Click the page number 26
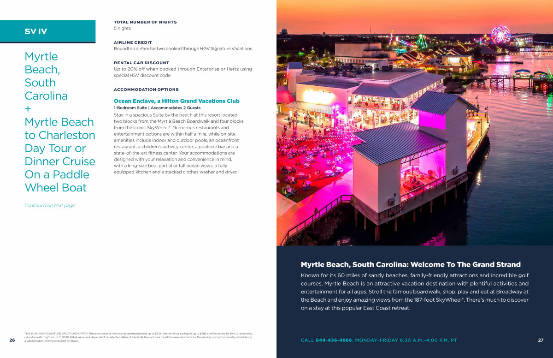 pyautogui.click(x=12, y=340)
